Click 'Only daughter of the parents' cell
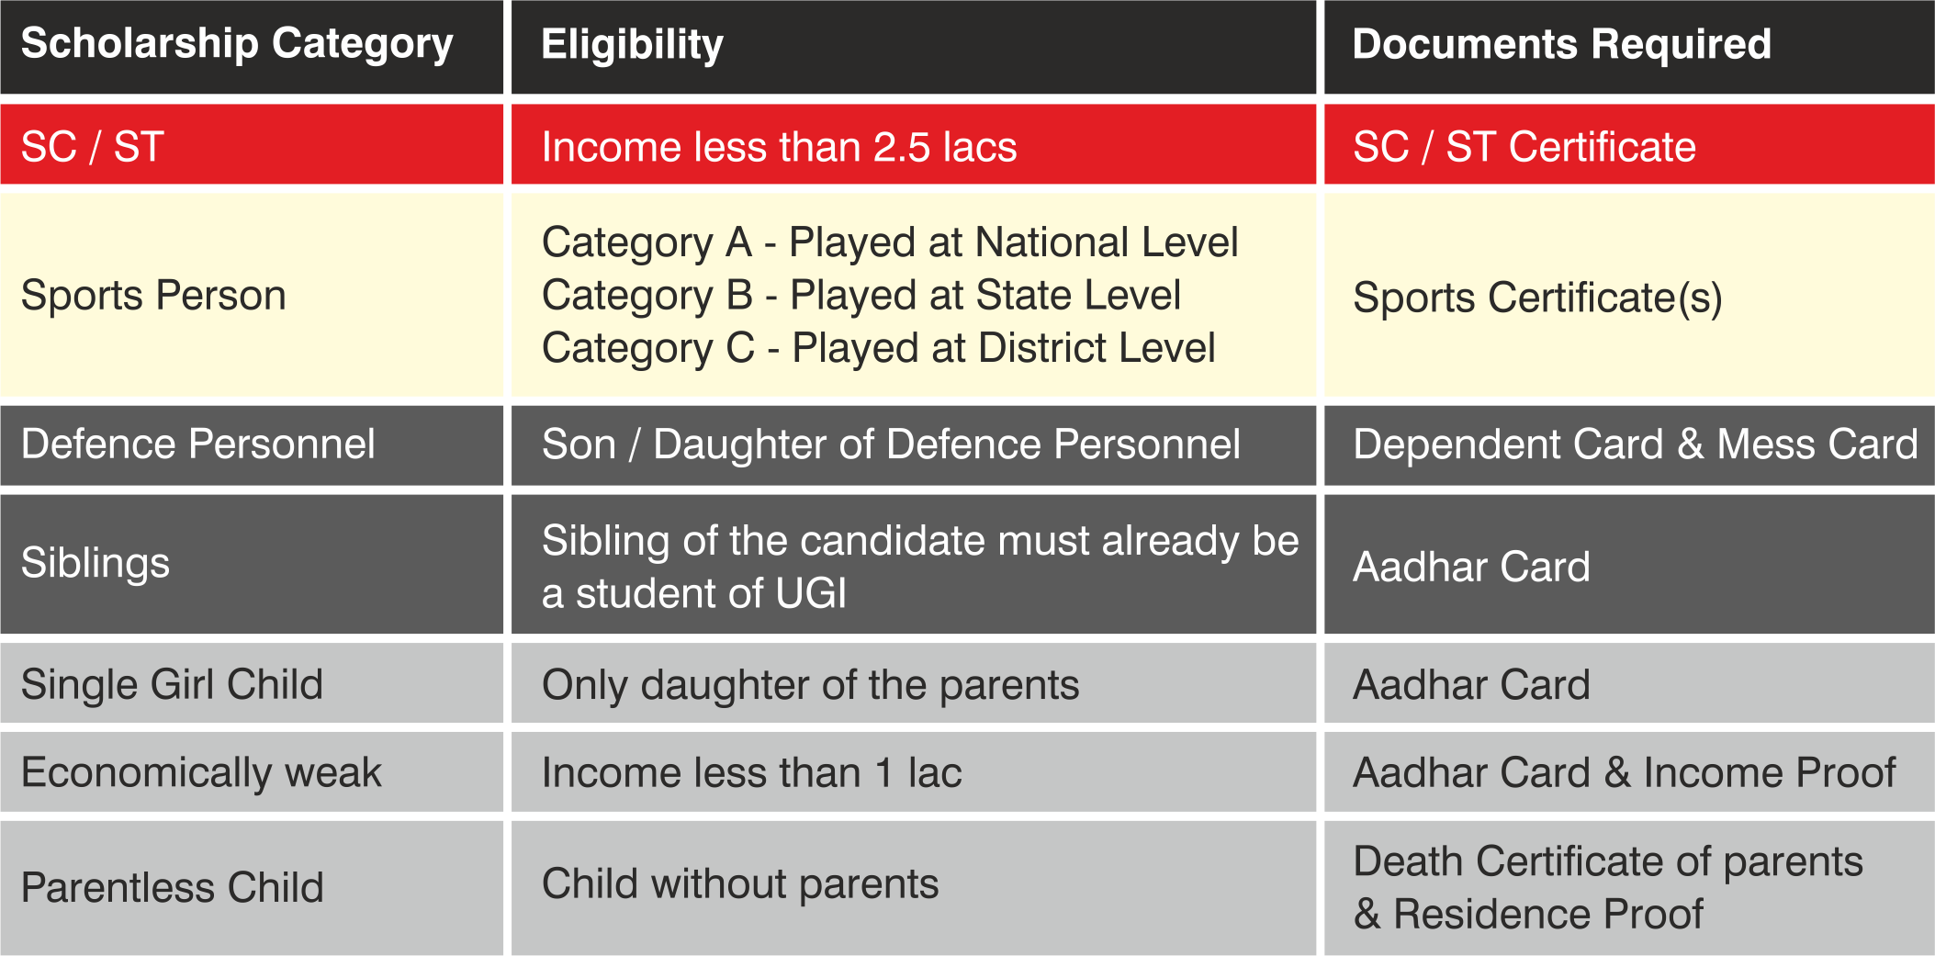The image size is (1935, 956). [914, 682]
